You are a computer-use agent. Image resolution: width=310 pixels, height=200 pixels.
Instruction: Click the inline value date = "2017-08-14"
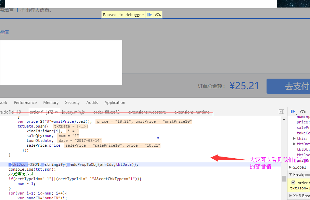(80, 141)
